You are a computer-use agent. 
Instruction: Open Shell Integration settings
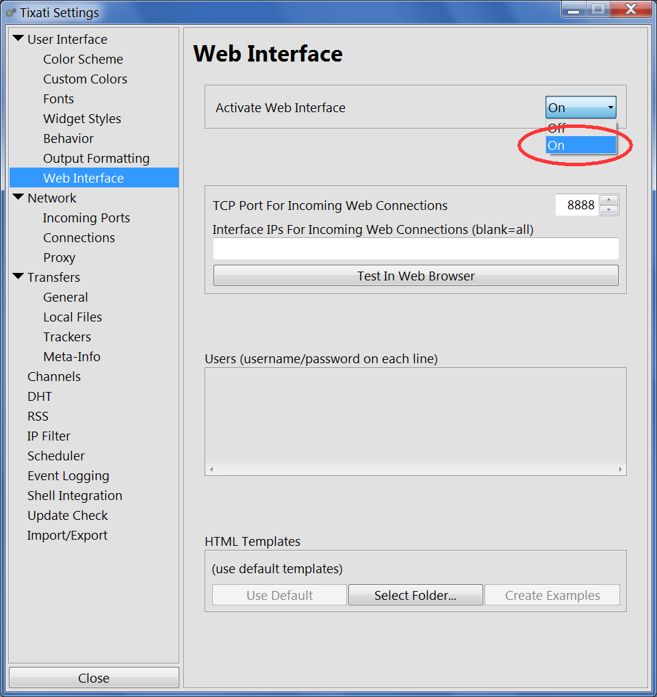[75, 496]
